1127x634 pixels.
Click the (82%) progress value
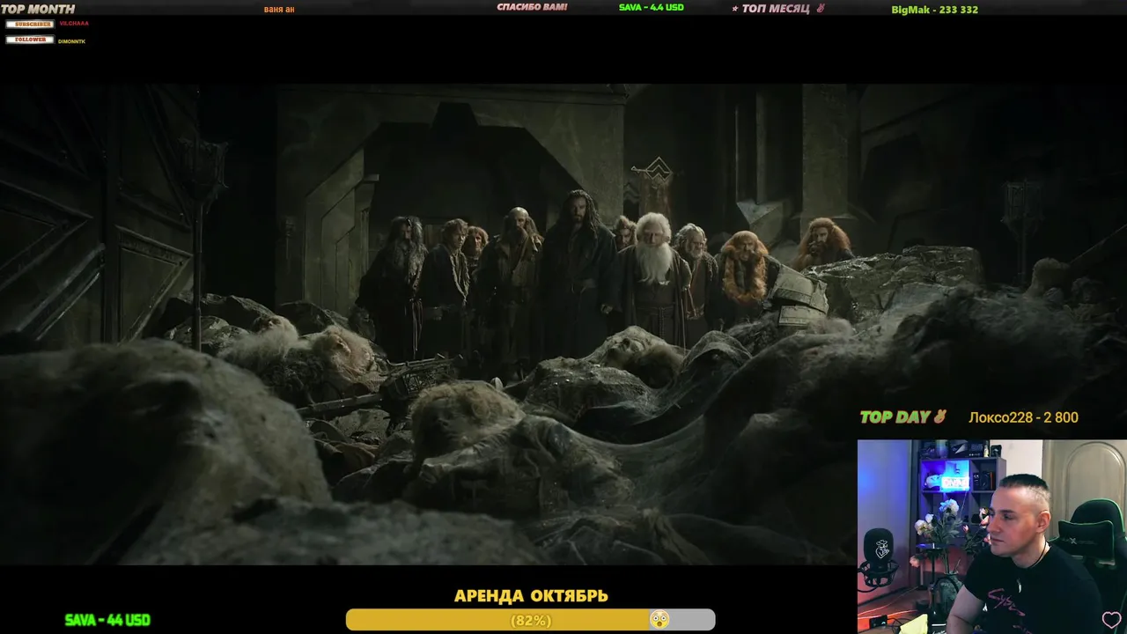(x=531, y=621)
